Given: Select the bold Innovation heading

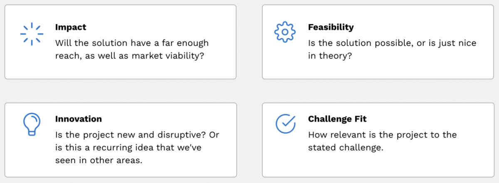Looking at the screenshot, I should 78,119.
